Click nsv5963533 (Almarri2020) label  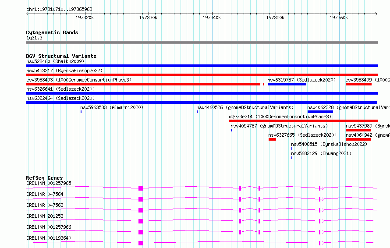(112, 107)
